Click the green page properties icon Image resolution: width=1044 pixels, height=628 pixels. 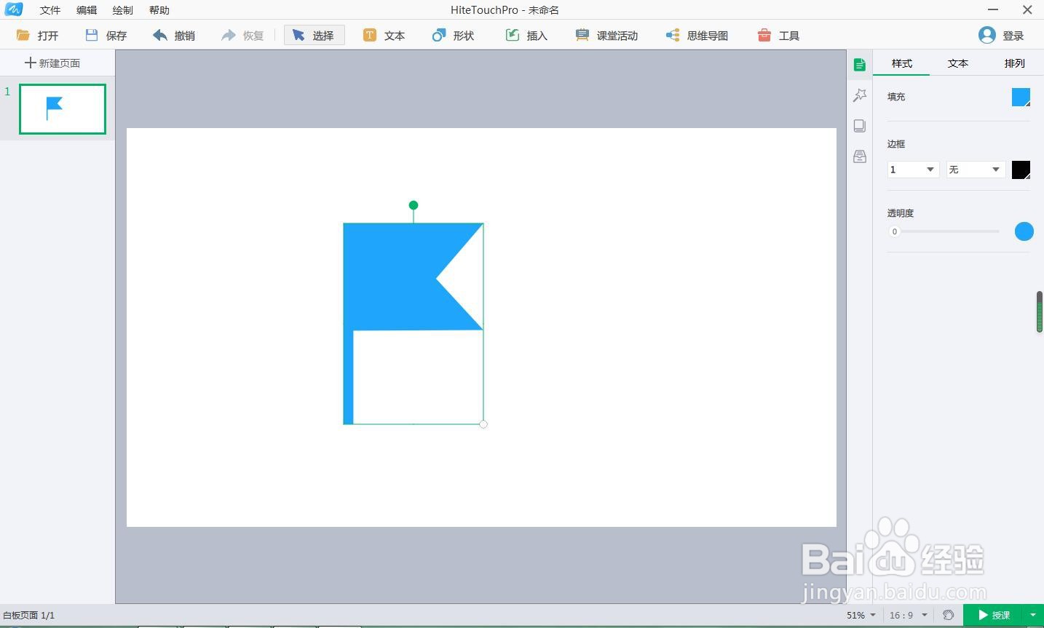coord(860,64)
